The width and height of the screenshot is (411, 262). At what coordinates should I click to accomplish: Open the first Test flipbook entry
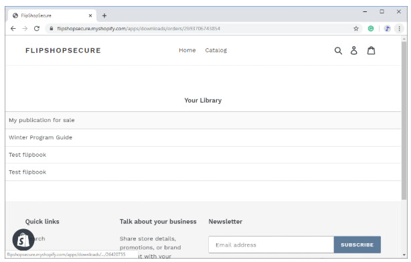(x=203, y=155)
